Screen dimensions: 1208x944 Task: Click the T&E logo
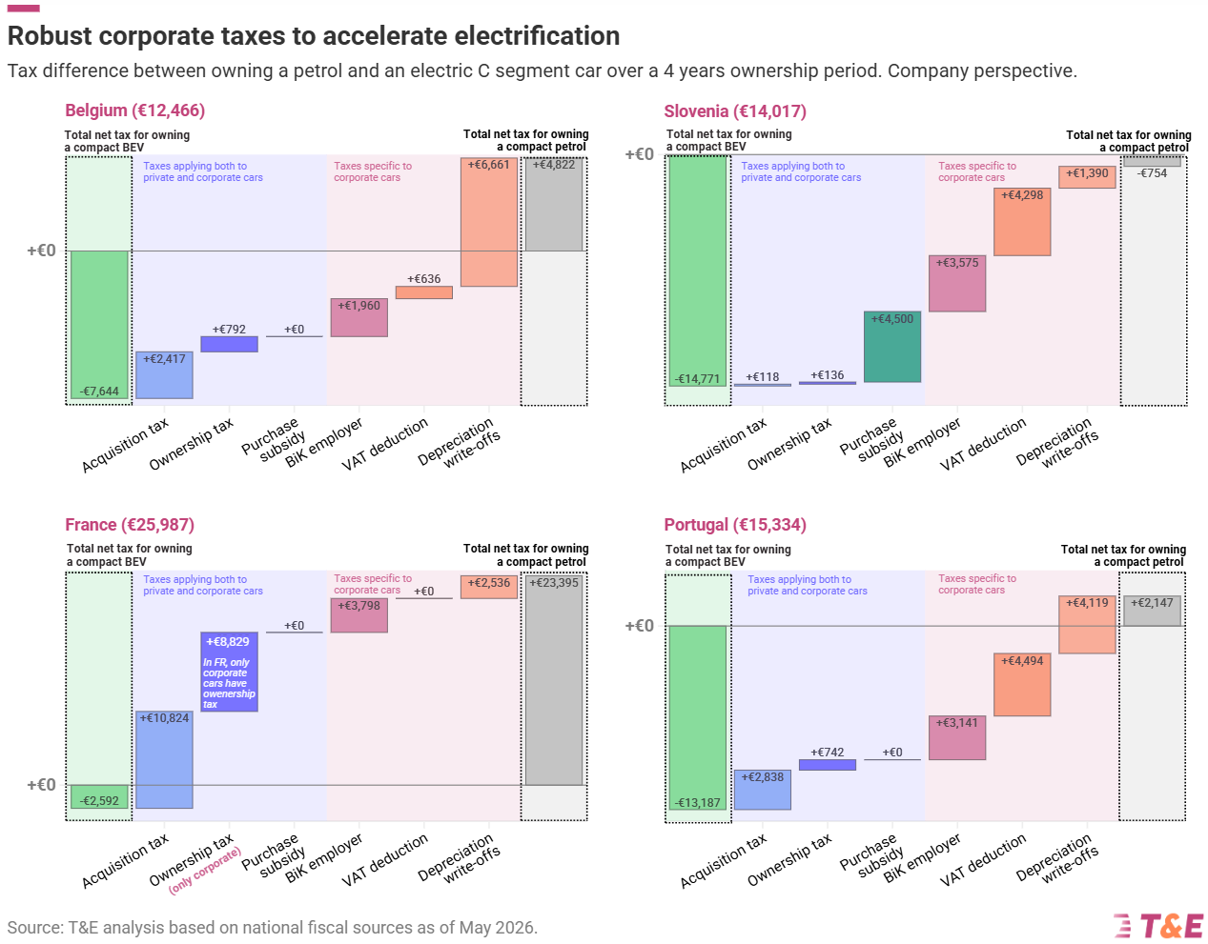tap(1157, 925)
